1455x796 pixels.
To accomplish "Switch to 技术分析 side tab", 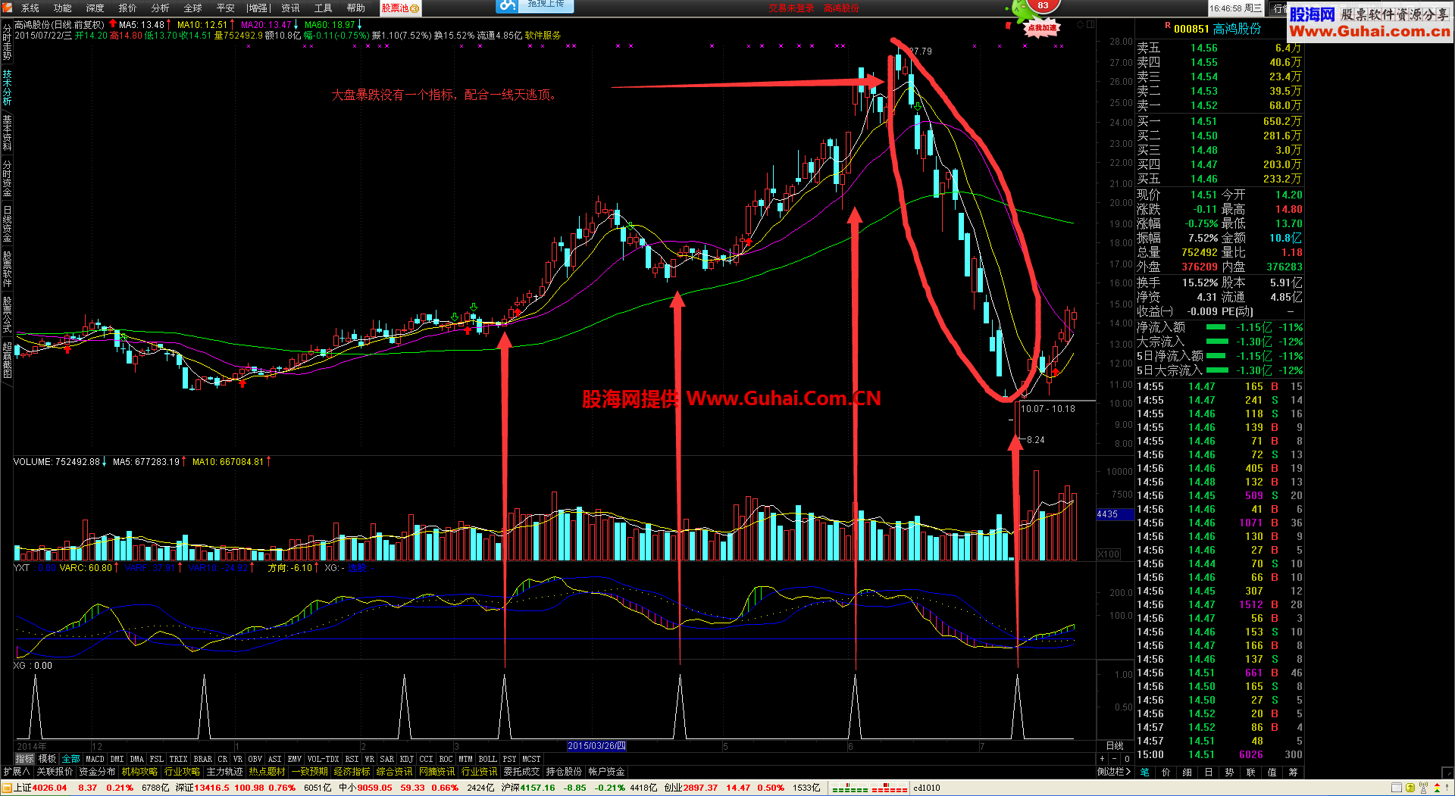I will 7,88.
